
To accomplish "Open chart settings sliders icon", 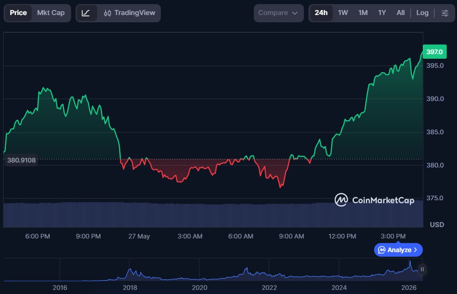I will (445, 13).
